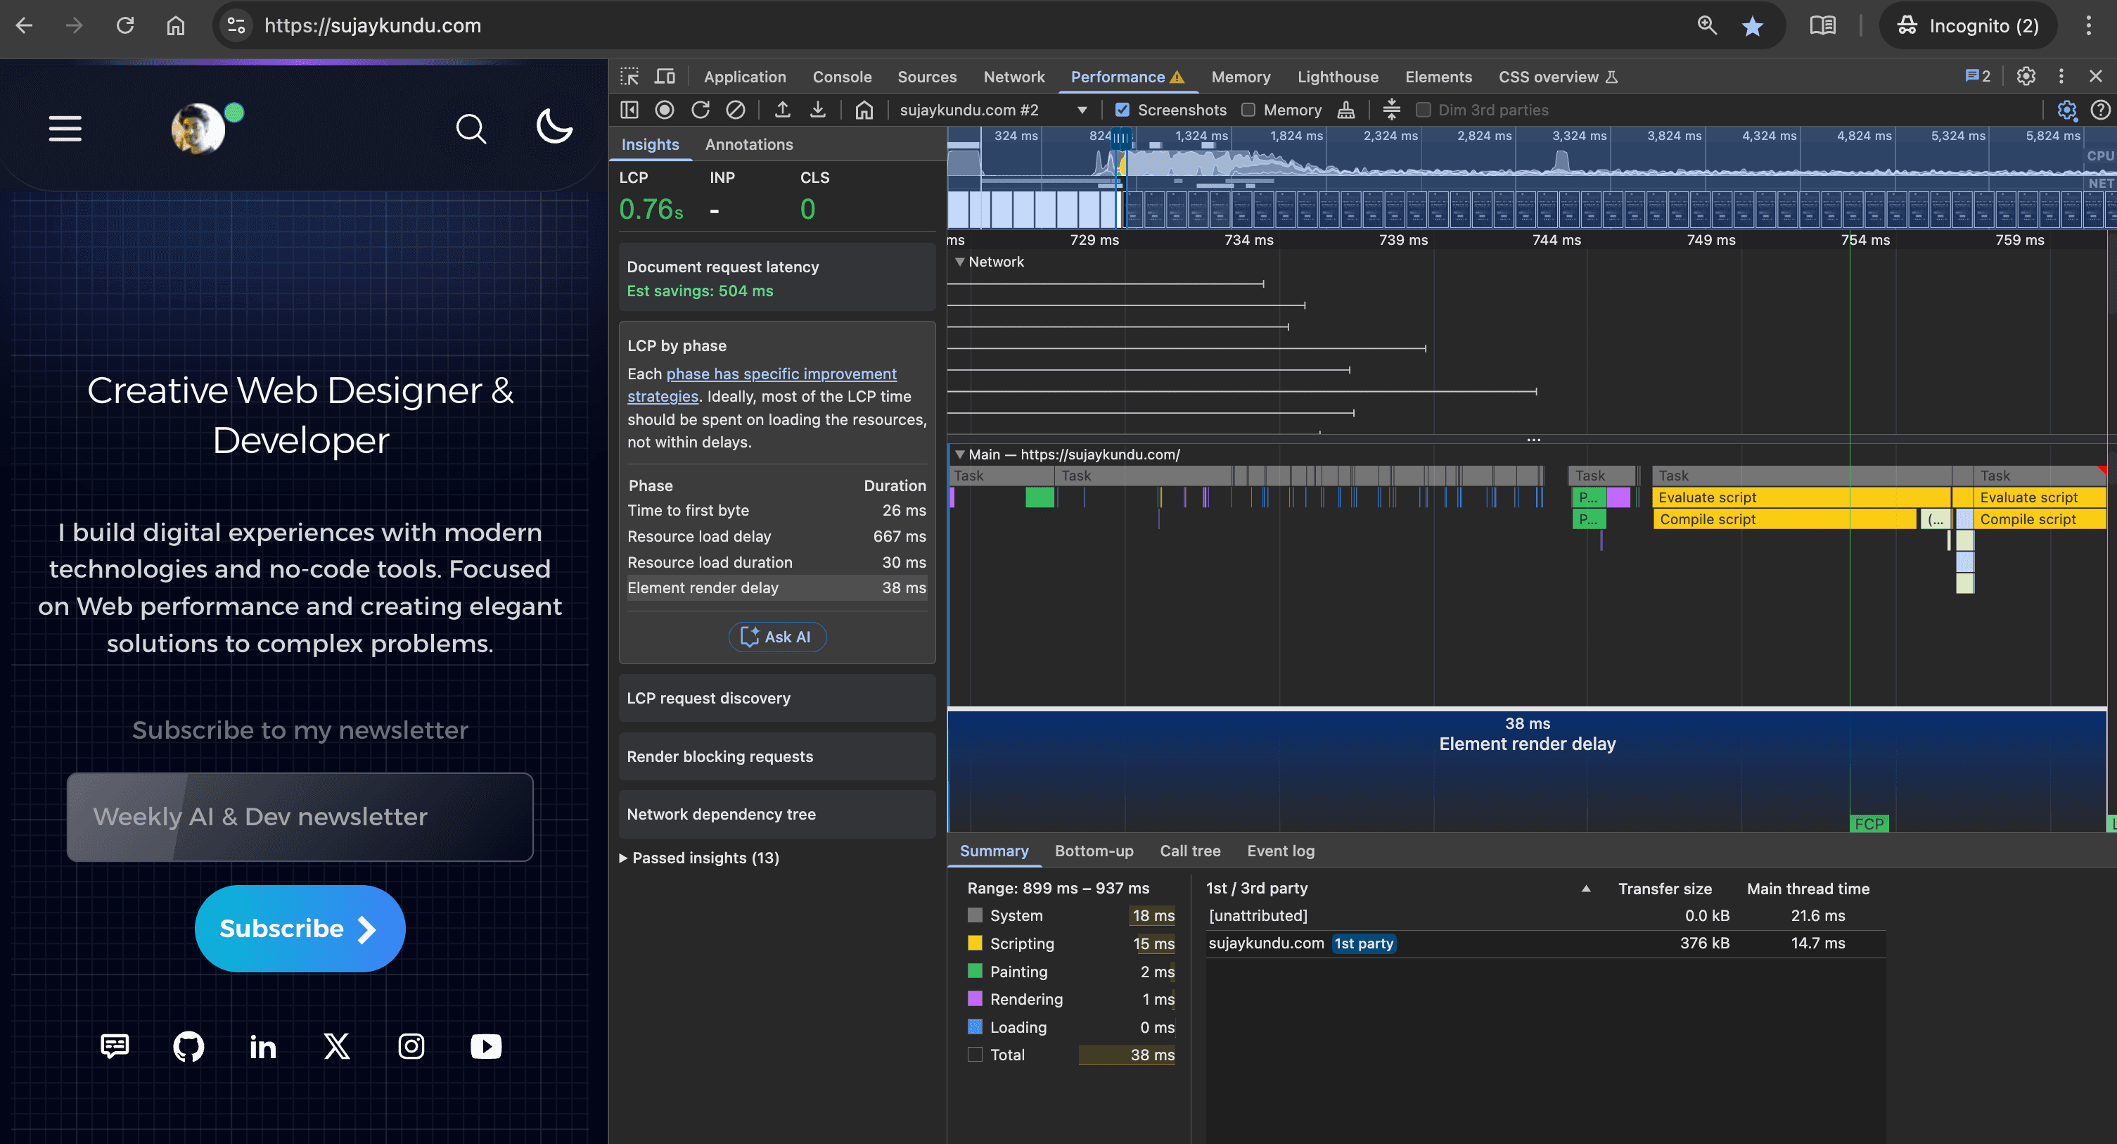Click the Scripting yellow legend swatch
This screenshot has width=2117, height=1144.
pyautogui.click(x=975, y=943)
